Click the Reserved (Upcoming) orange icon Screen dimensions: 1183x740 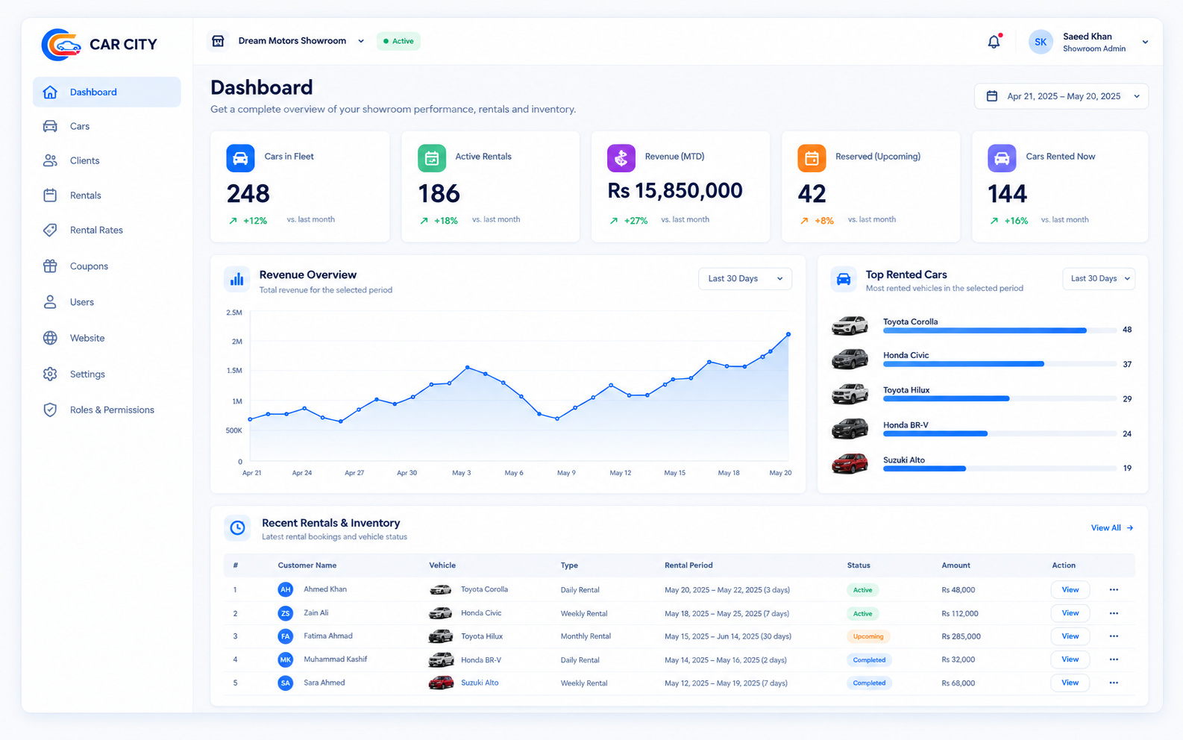tap(812, 158)
